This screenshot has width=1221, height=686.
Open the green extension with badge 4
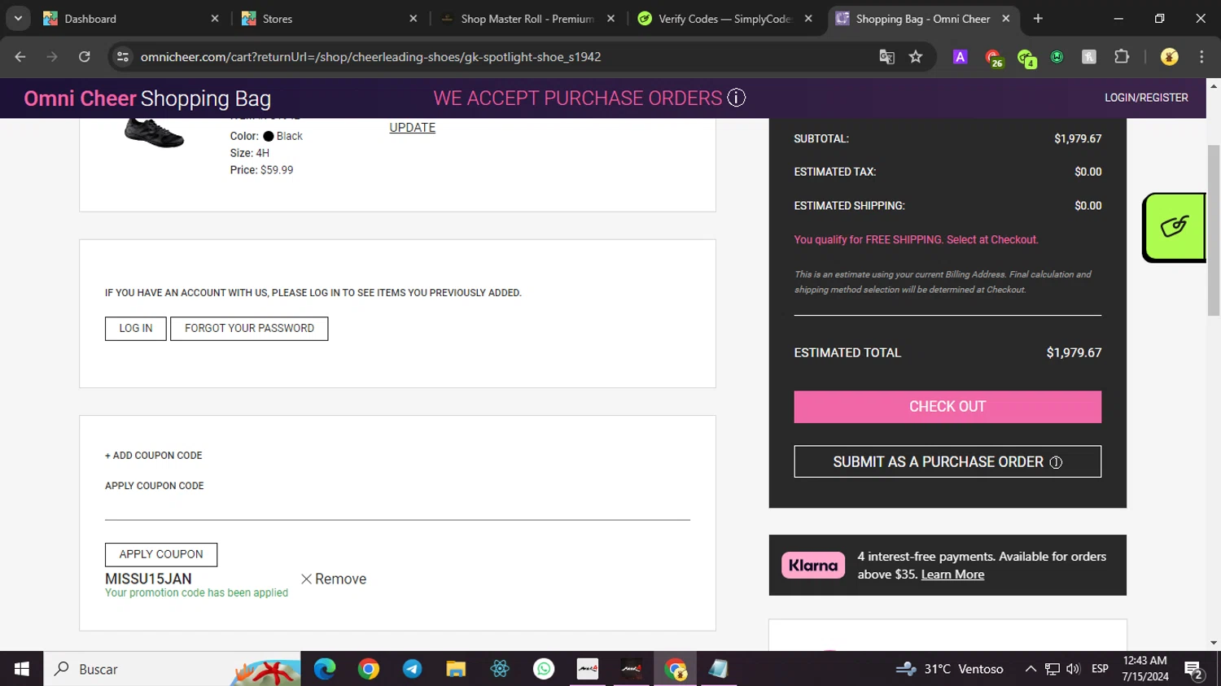click(x=1026, y=58)
